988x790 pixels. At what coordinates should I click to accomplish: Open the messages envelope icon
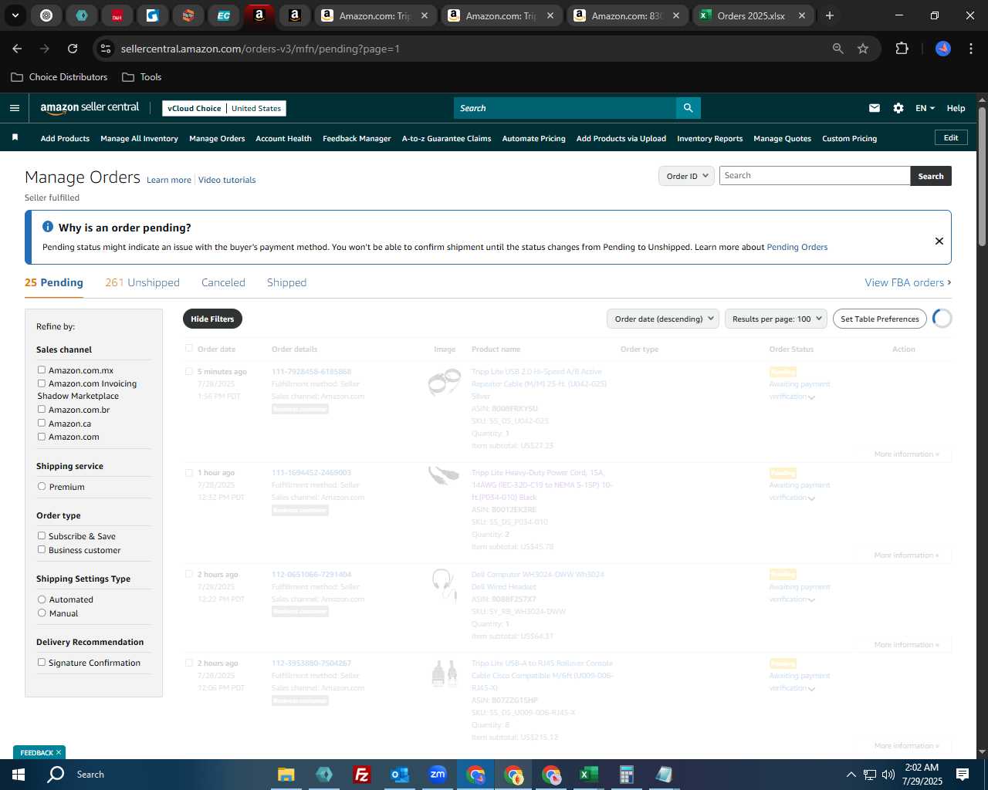coord(874,108)
